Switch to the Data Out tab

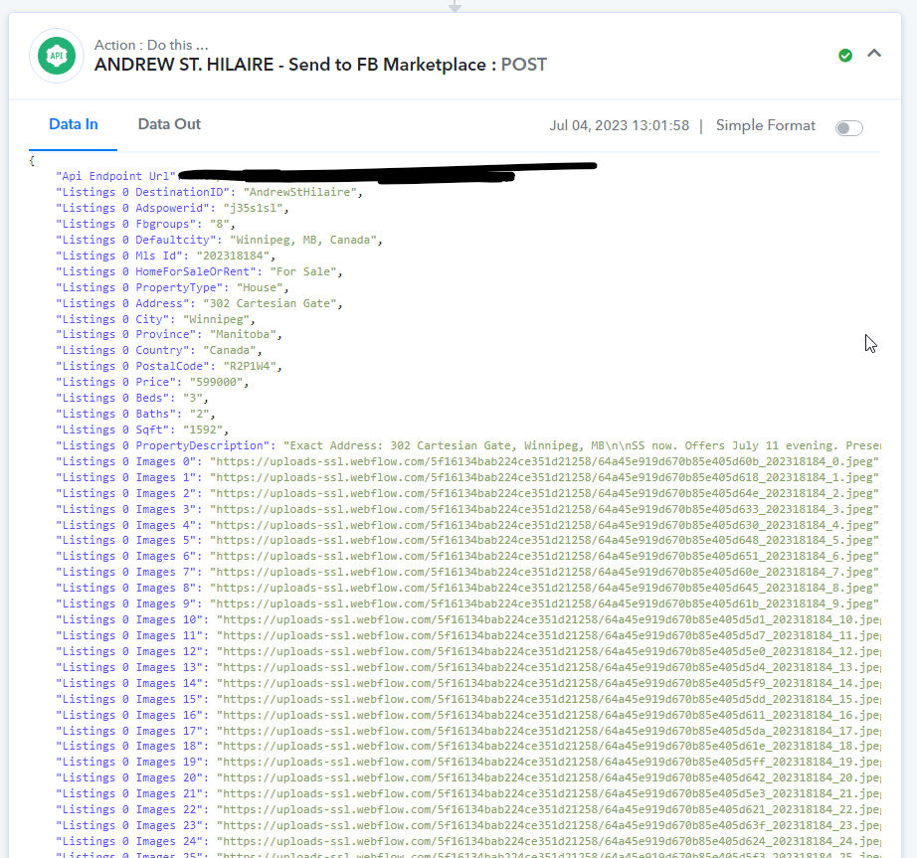169,124
